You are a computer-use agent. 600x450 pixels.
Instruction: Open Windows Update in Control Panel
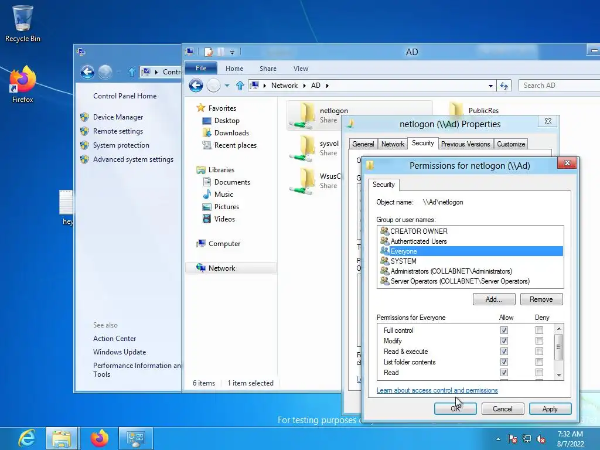[x=120, y=352]
